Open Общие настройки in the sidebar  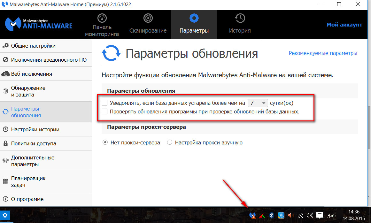click(x=46, y=46)
